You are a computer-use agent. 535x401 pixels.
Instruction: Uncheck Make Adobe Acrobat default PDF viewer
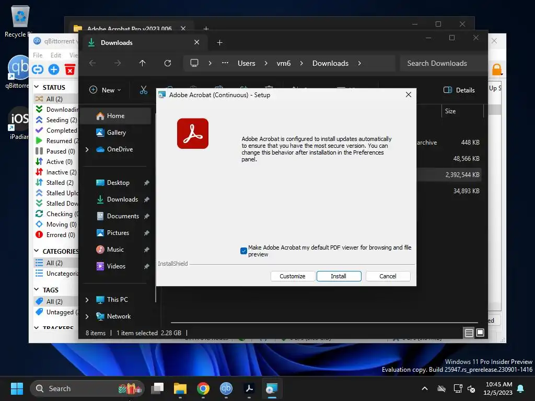[x=243, y=251]
